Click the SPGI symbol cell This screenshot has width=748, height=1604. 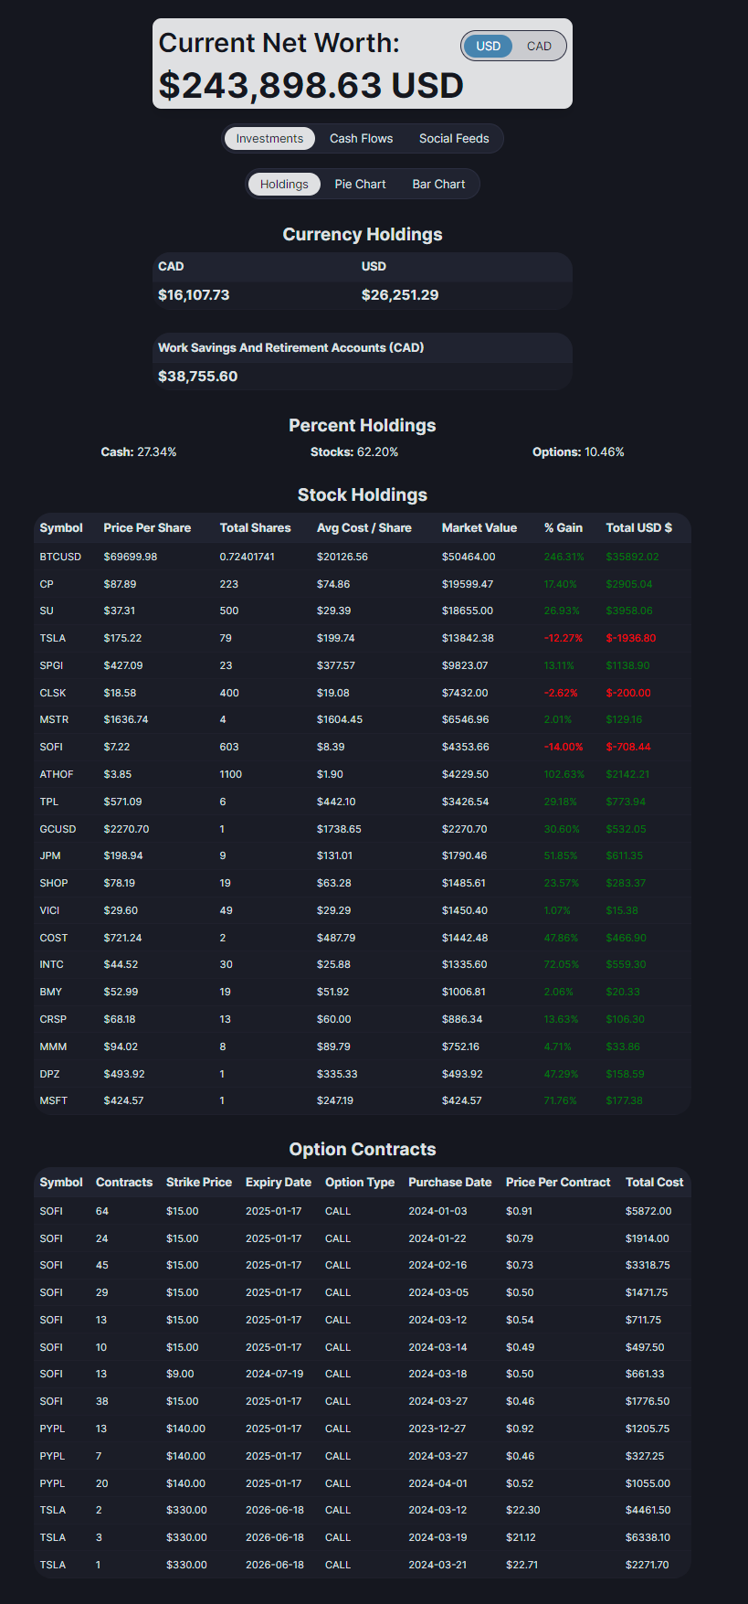pos(51,665)
